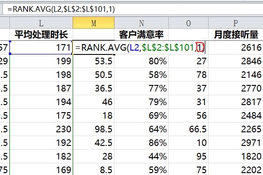263x175 pixels.
Task: Select the 79% satisfaction cell
Action: tap(142, 102)
